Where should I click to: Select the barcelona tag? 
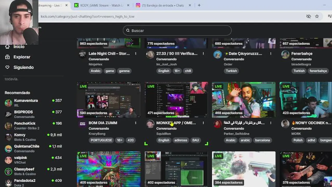(x=262, y=140)
